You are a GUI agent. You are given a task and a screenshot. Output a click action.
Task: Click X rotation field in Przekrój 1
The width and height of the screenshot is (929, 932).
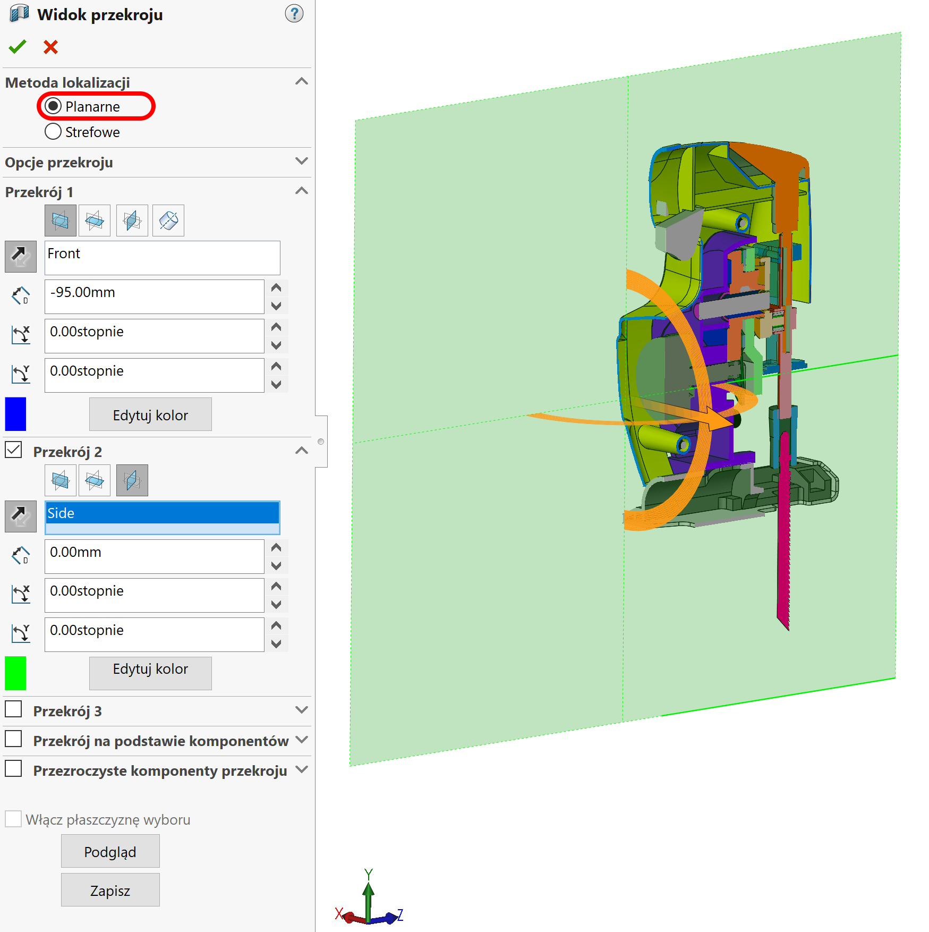[155, 336]
